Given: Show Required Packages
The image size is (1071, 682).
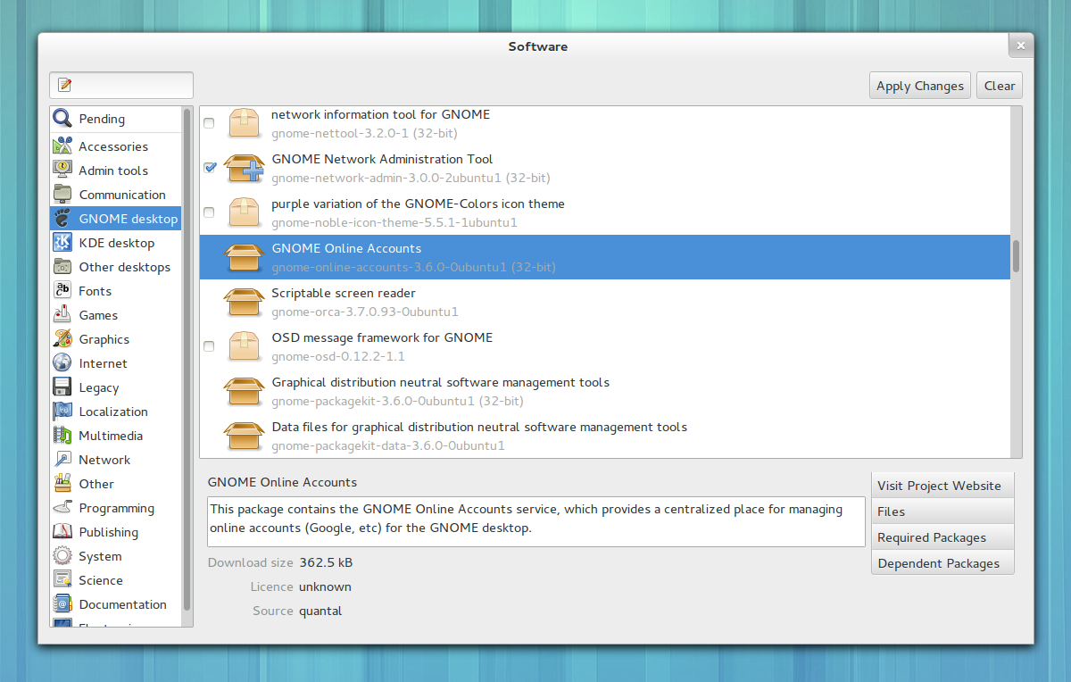Looking at the screenshot, I should (x=942, y=537).
